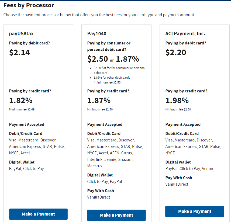
Task: Click Pay1040's Pay With Cash heading
Action: [101, 191]
